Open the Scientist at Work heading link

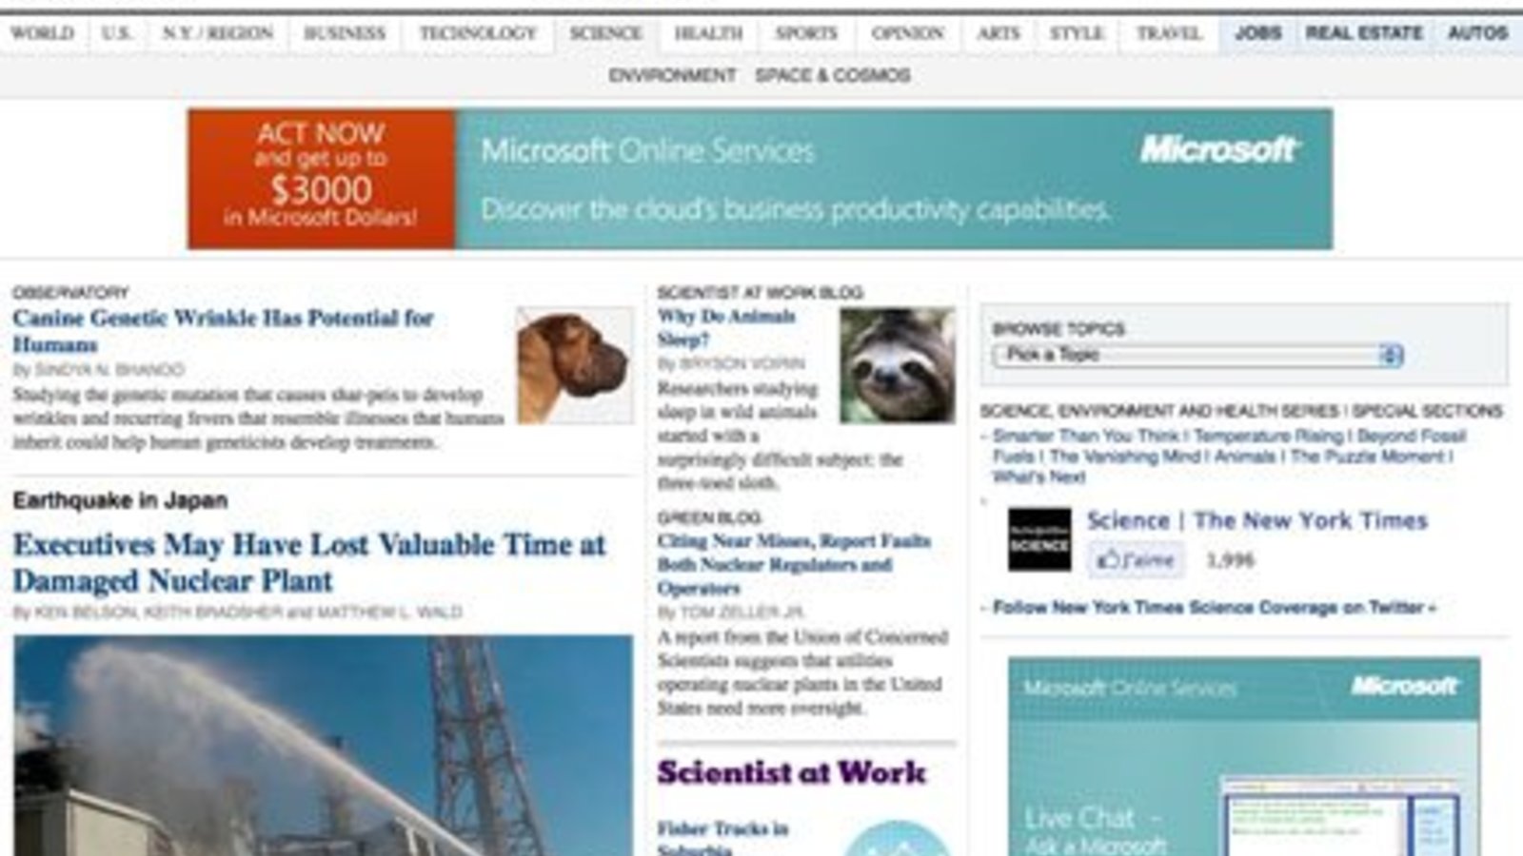791,772
